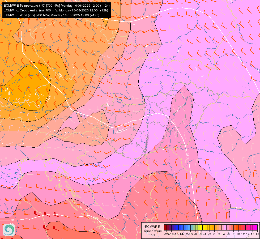Click the swirl logo icon in the bottom-left corner
260x239 pixels.
pyautogui.click(x=9, y=230)
